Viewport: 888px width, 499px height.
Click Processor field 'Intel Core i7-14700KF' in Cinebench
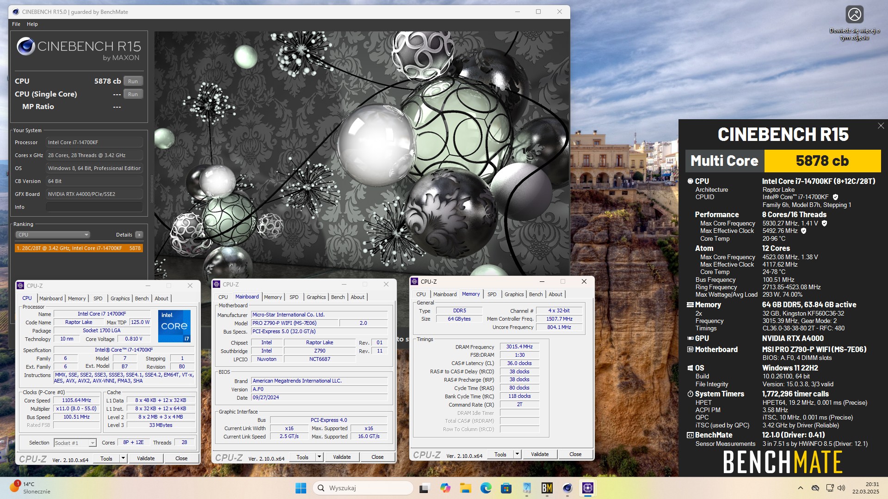click(x=94, y=142)
